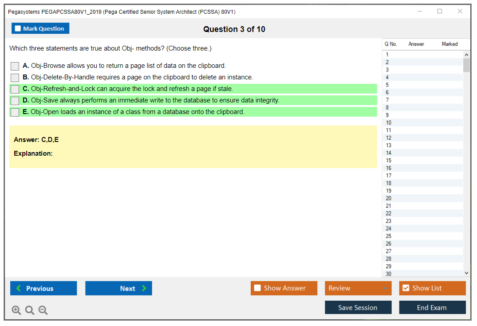Click the zoom out magnifier icon
This screenshot has width=477, height=326.
43,310
